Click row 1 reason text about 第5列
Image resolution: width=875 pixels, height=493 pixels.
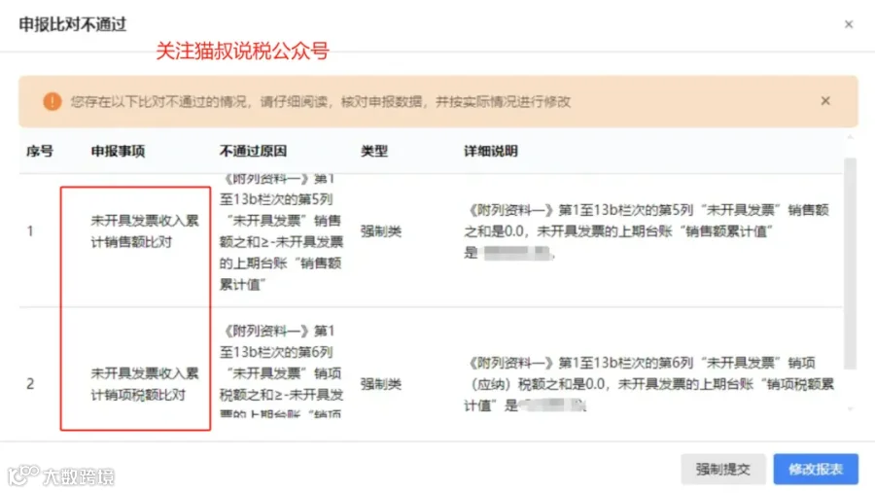281,231
